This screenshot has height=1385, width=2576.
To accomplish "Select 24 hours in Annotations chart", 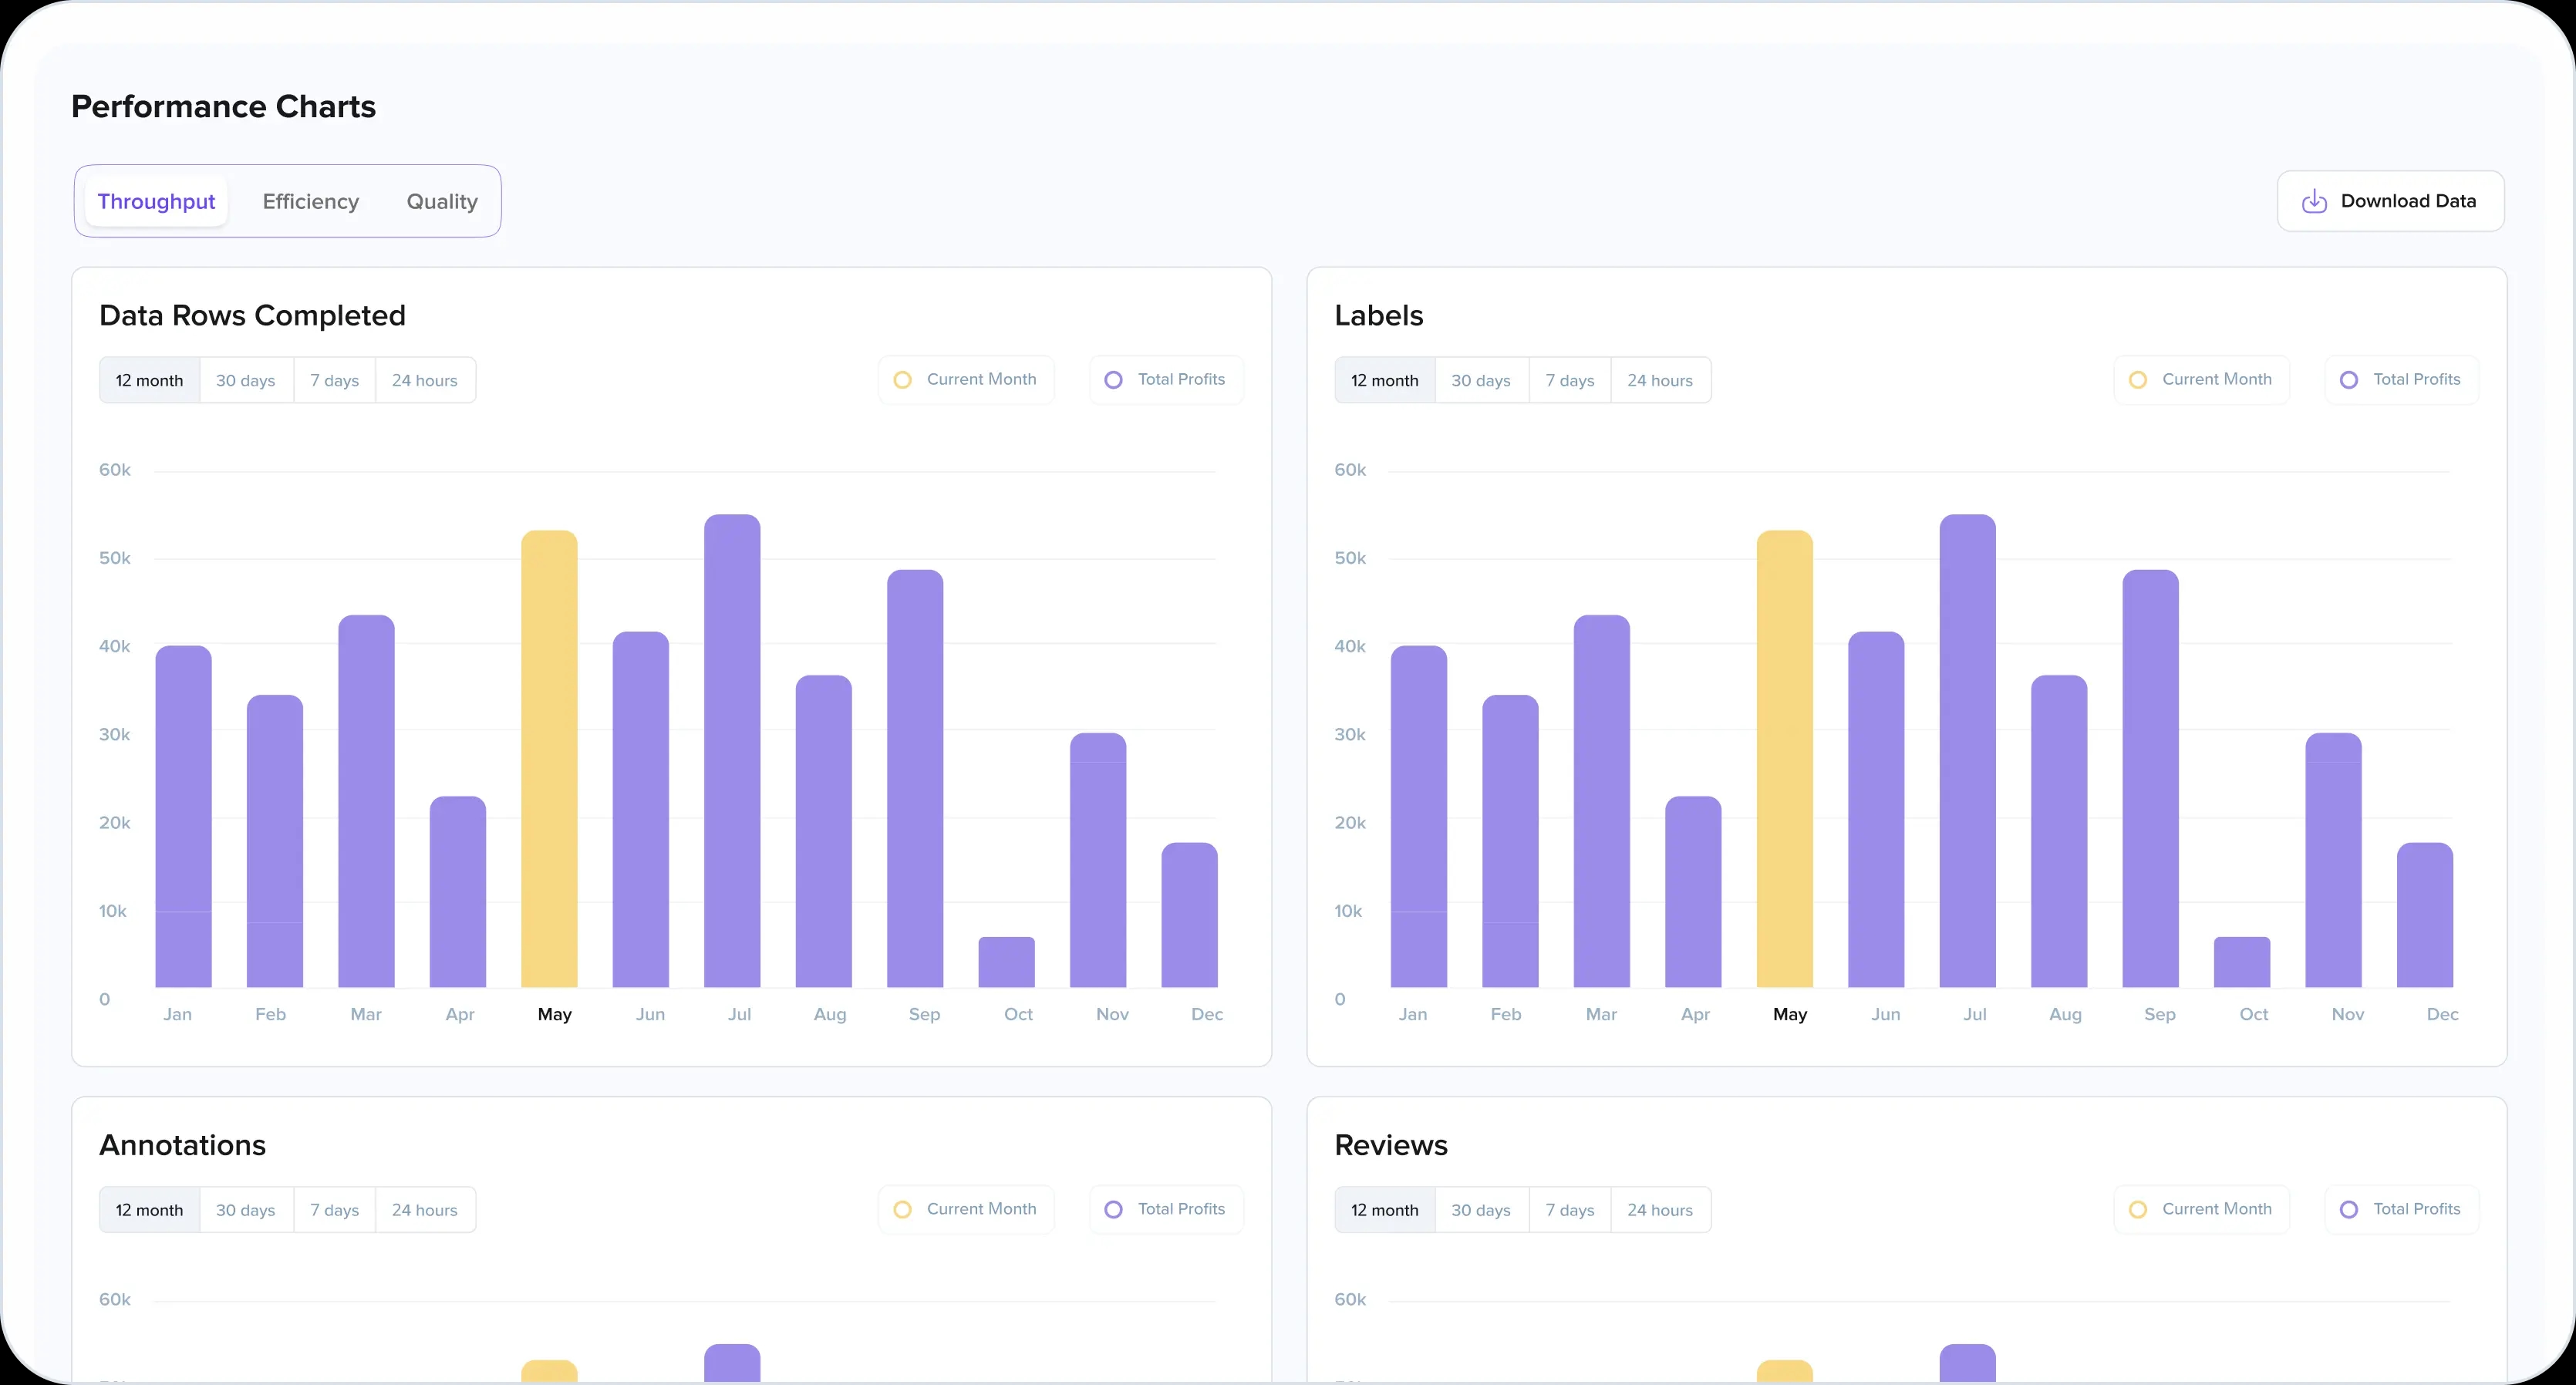I will click(x=425, y=1210).
